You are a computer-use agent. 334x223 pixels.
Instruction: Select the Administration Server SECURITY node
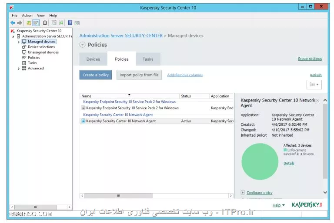(47, 36)
